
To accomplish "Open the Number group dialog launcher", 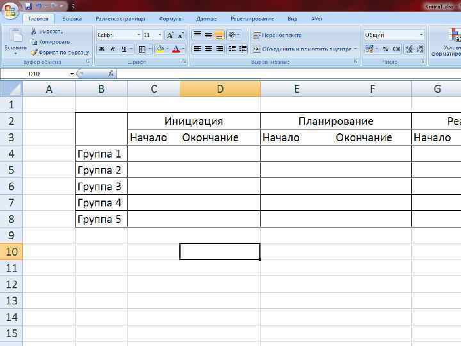I will [x=422, y=62].
